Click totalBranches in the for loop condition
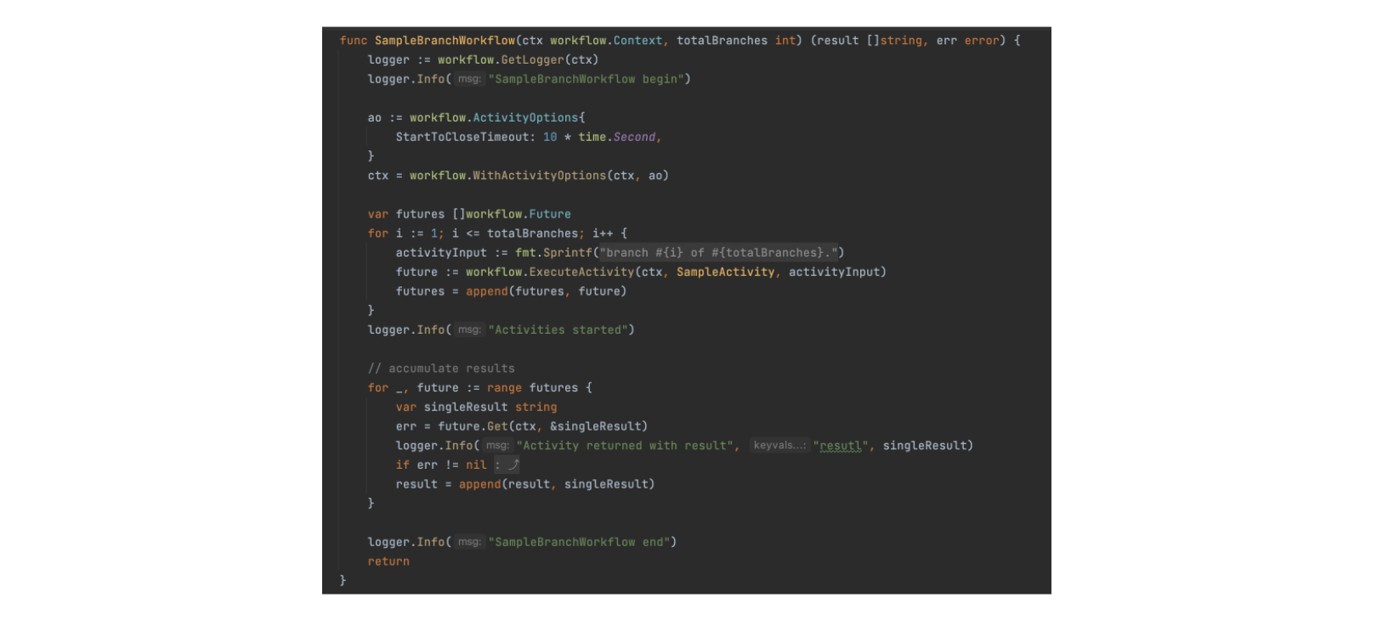 tap(532, 233)
